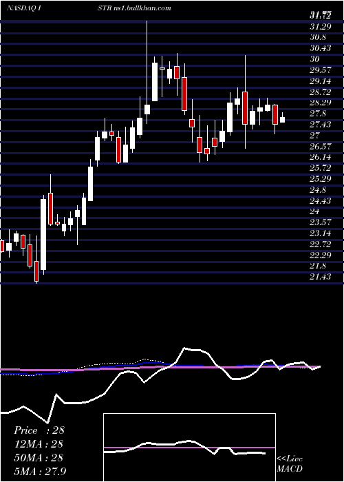Click the 22.29 price axis label
The image size is (344, 482).
pyautogui.click(x=321, y=255)
